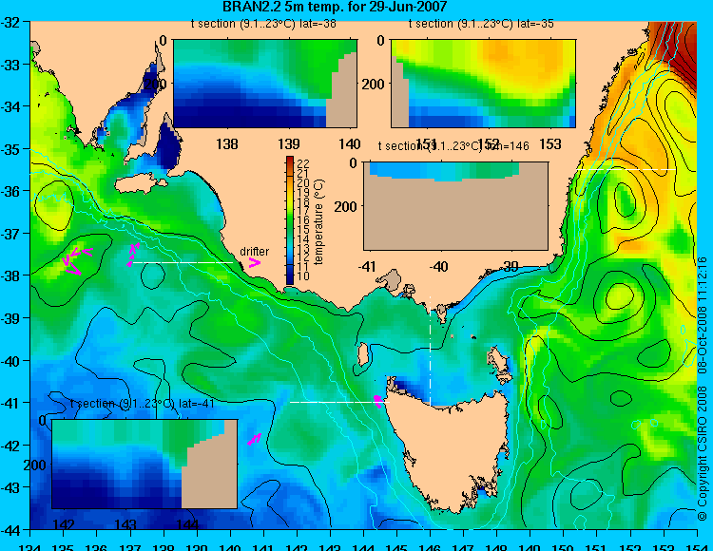Click the "-36" latitude axis label

click(x=10, y=191)
